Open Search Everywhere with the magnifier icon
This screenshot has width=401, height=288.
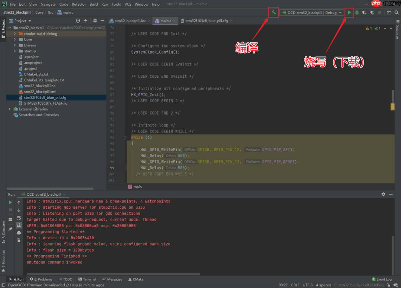[397, 12]
